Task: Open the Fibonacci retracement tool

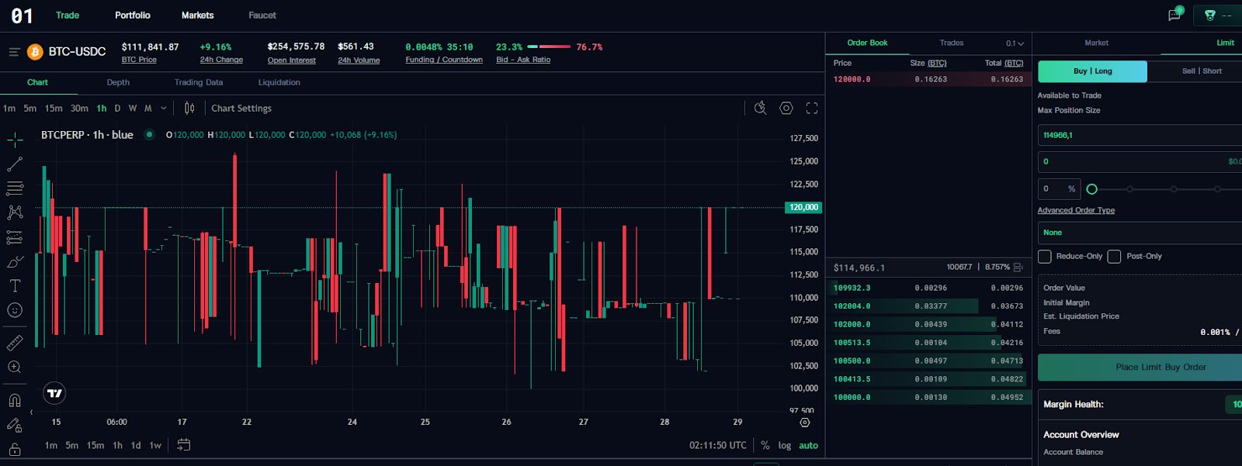Action: [15, 188]
